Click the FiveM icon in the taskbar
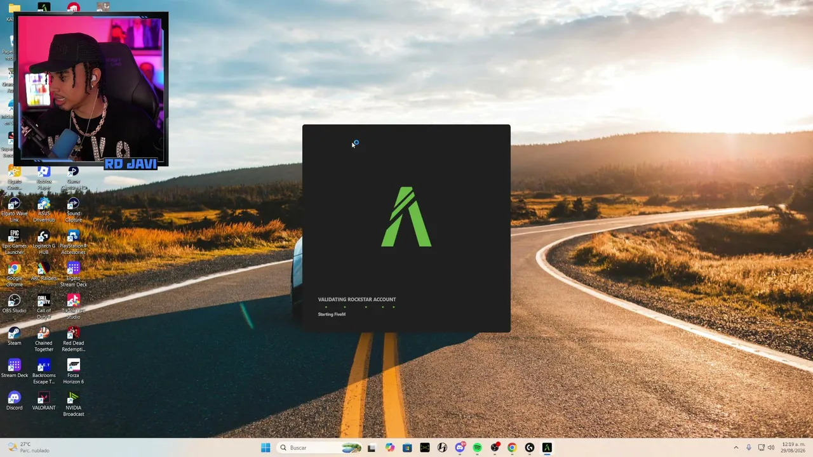 tap(547, 447)
